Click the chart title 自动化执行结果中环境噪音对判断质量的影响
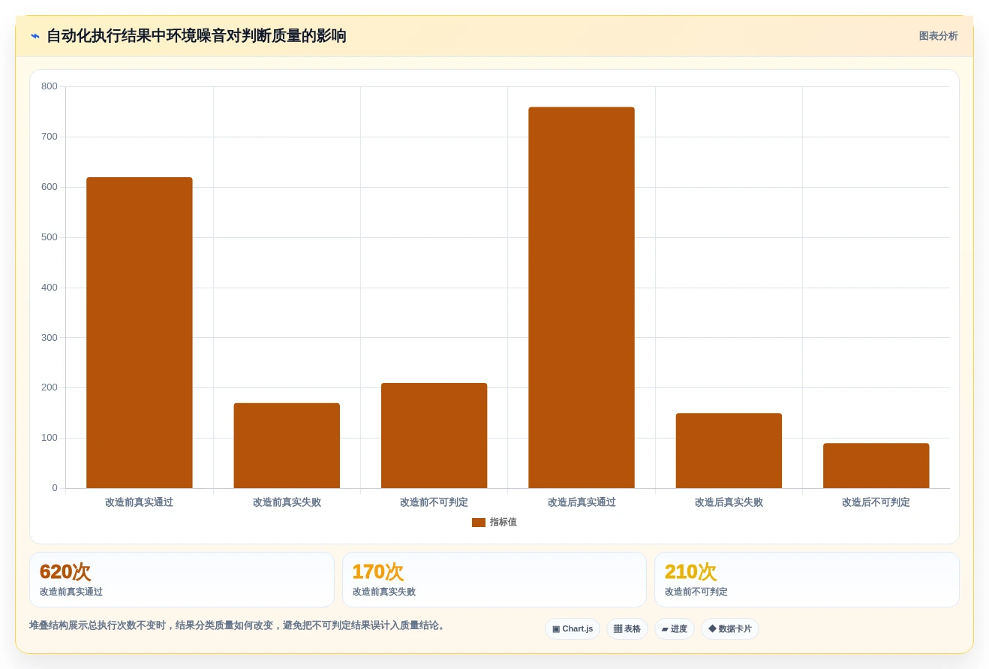 pos(197,36)
